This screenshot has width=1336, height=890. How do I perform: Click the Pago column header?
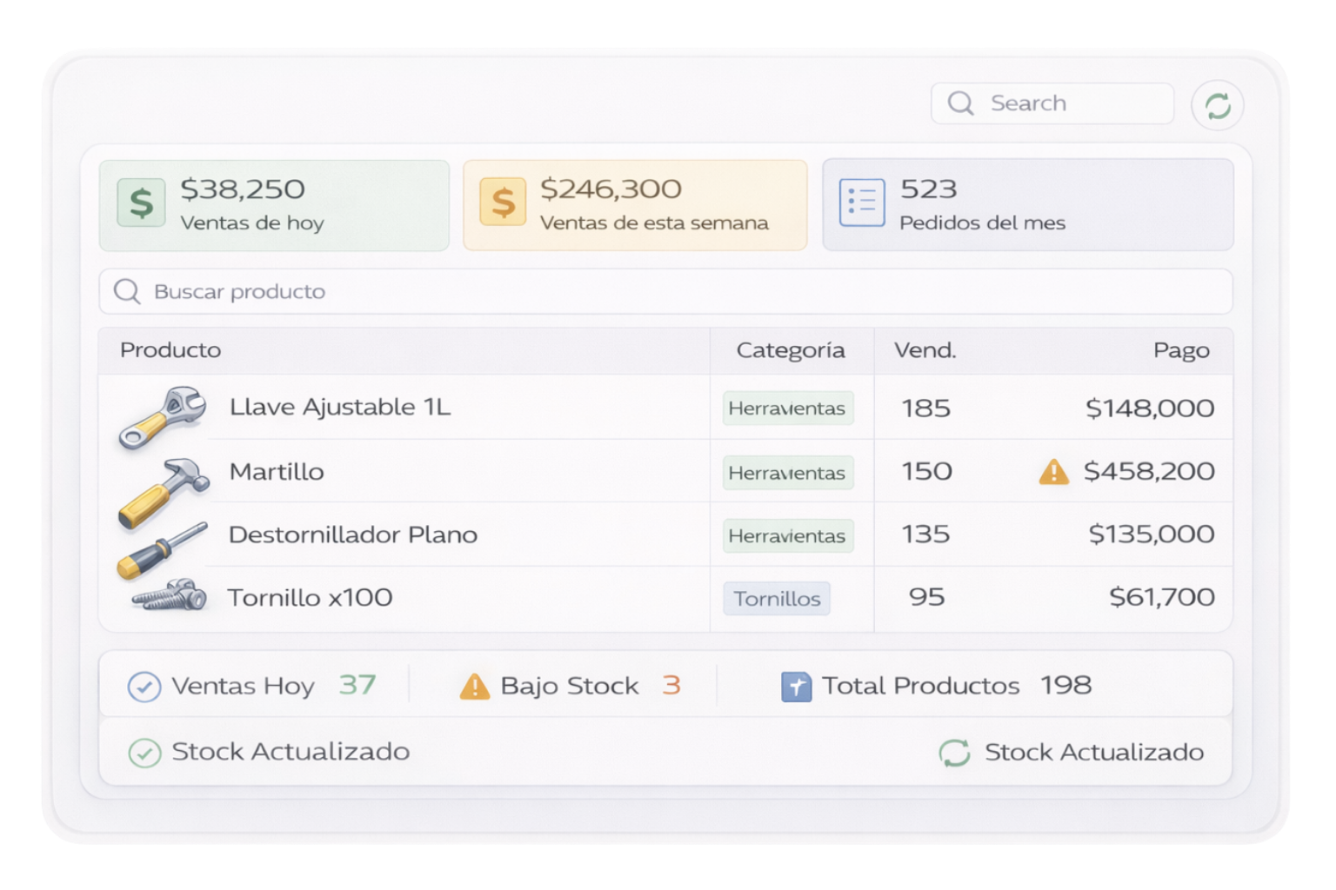point(1180,350)
